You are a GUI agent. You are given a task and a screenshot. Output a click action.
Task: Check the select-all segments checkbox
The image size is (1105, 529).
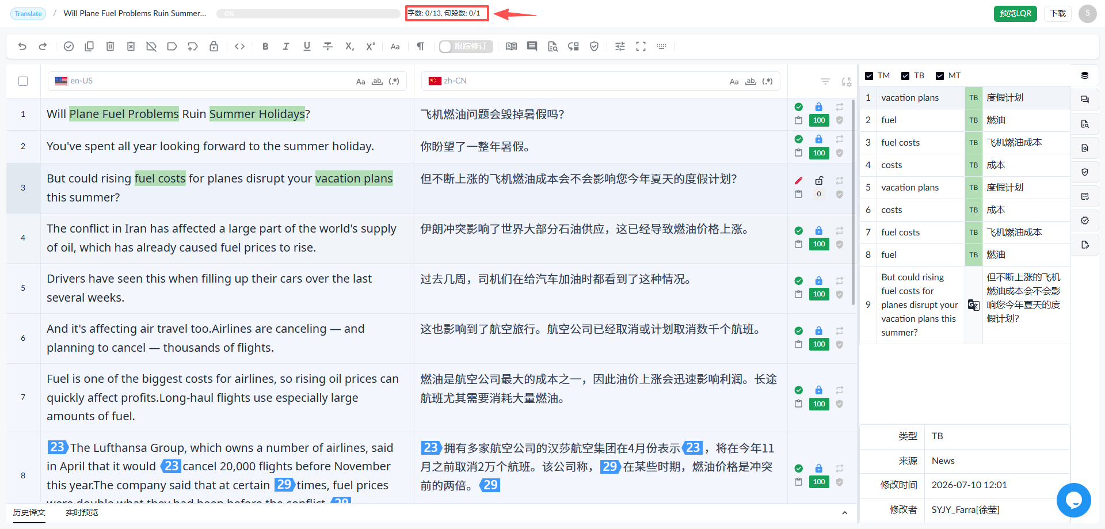23,81
